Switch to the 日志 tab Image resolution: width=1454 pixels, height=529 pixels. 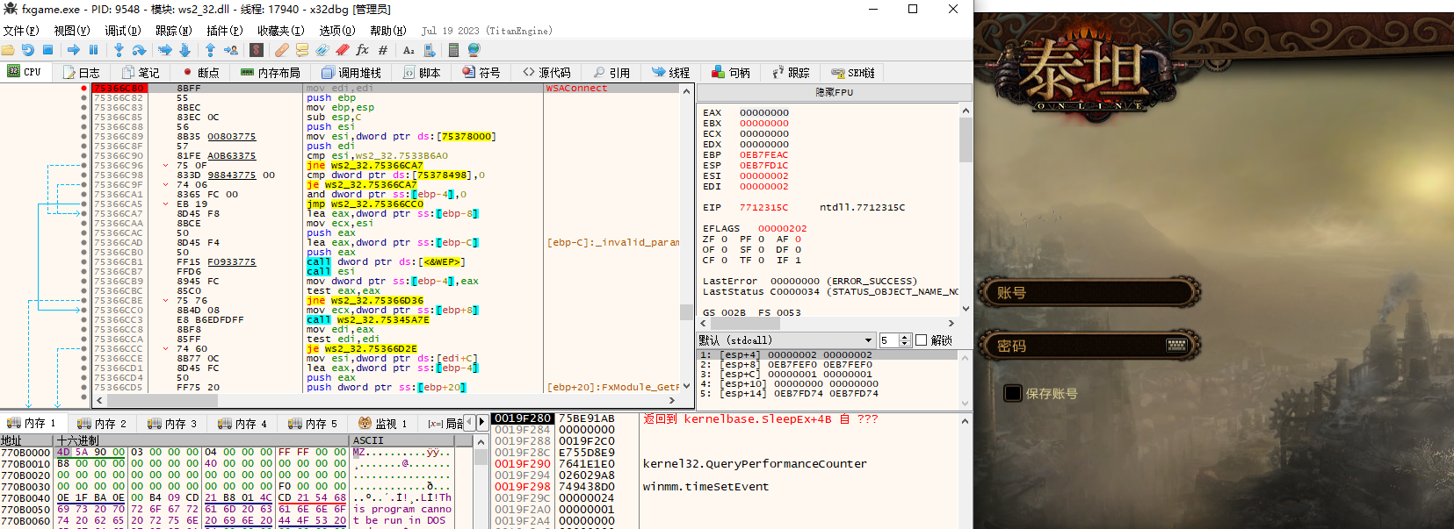pyautogui.click(x=81, y=72)
